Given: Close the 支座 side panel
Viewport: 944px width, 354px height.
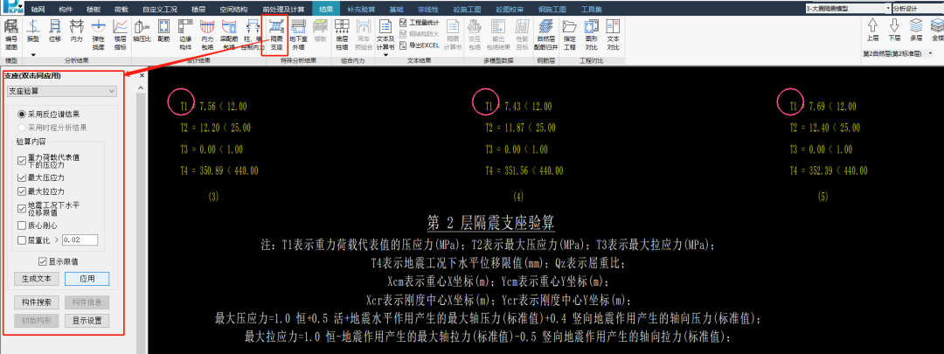Looking at the screenshot, I should (142, 76).
